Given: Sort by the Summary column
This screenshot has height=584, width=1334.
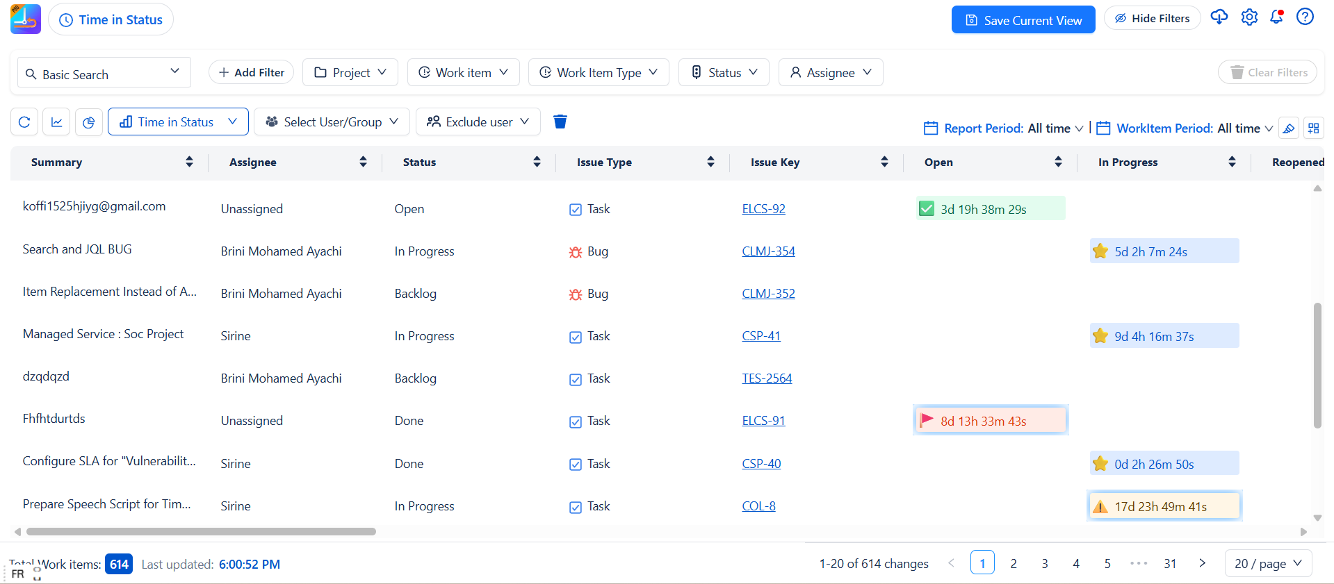Looking at the screenshot, I should [x=189, y=162].
